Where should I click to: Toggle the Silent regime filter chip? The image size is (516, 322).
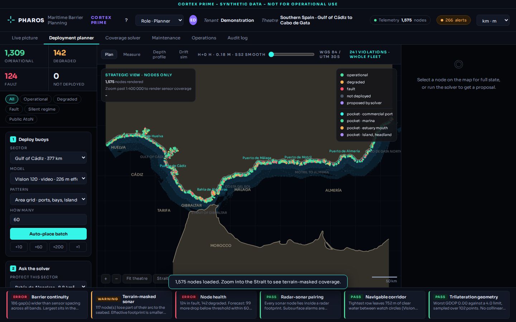coord(42,109)
